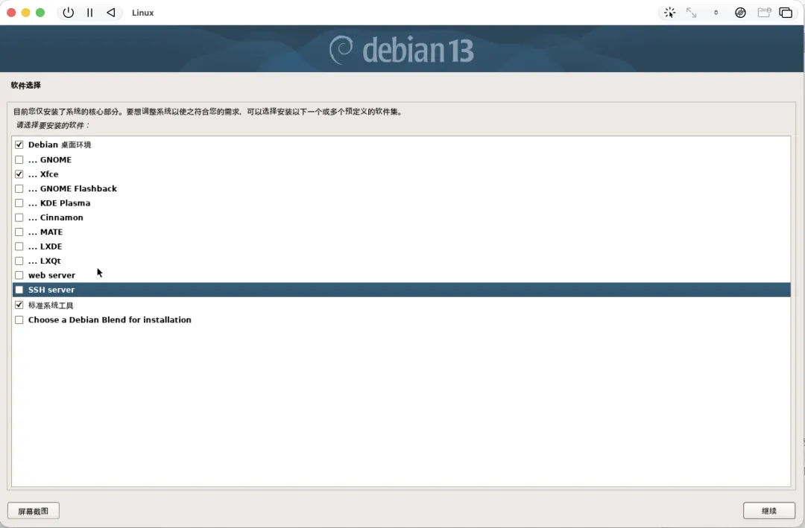This screenshot has height=528, width=805.
Task: Click the 软件选择 heading text
Action: point(25,85)
